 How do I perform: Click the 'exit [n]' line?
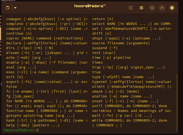click(14, 77)
